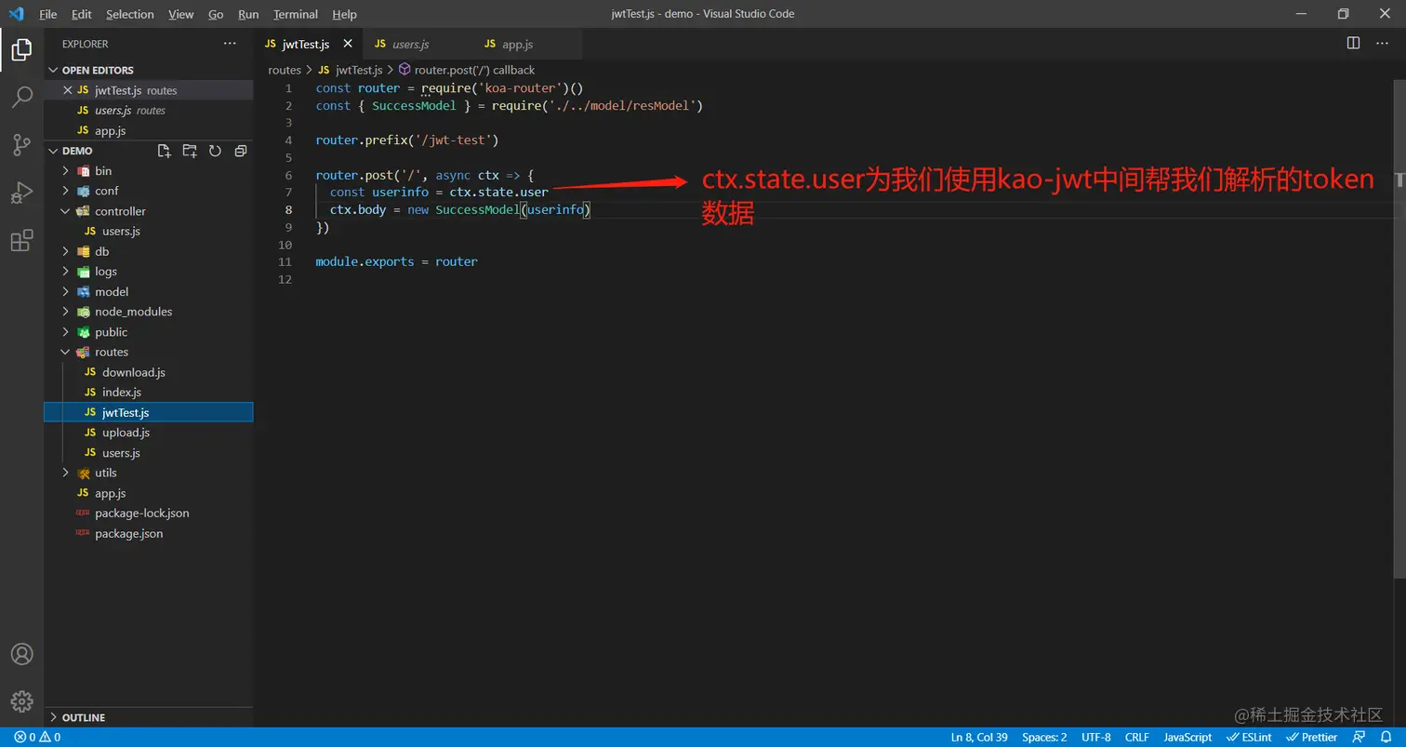The image size is (1406, 747).
Task: Open the Go menu
Action: [x=216, y=14]
